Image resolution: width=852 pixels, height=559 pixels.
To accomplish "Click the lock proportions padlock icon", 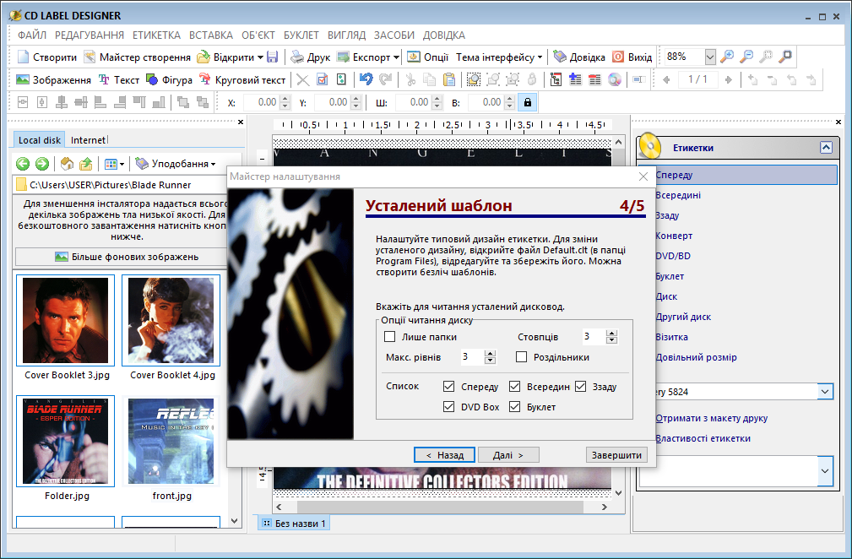I will 528,102.
